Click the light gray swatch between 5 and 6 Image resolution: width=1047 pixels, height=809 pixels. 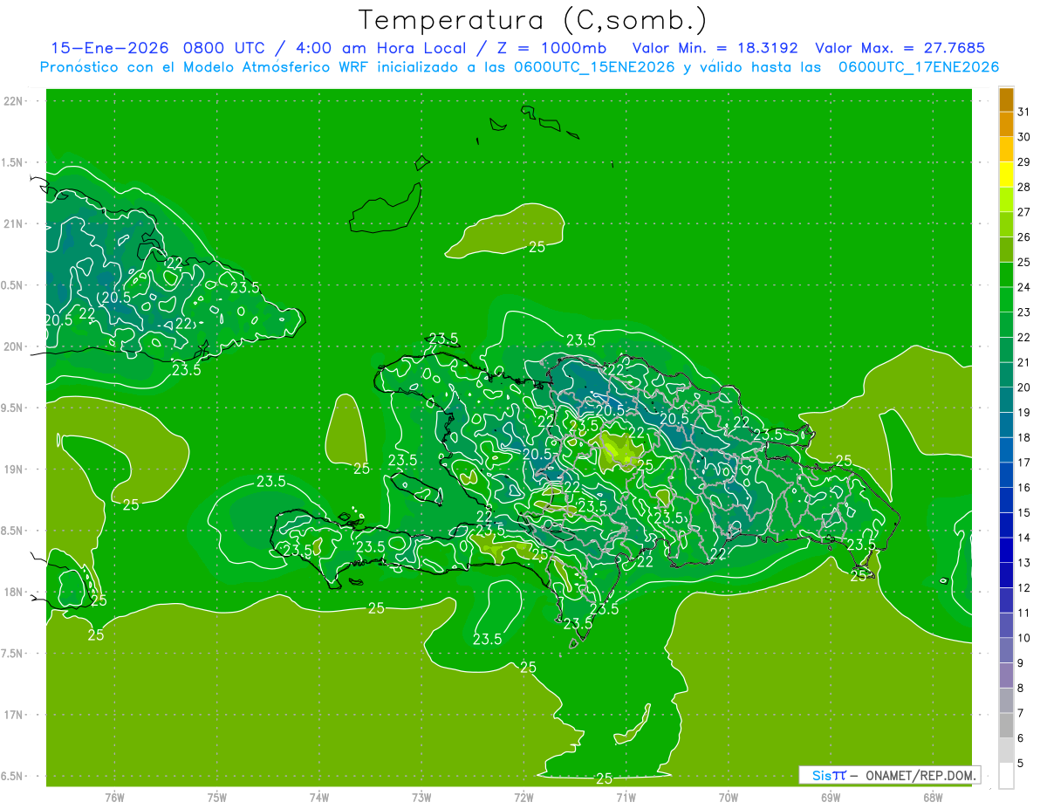(1006, 751)
